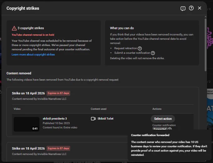
Task: Open help icon beside the Forwarded status
Action: pos(170,129)
